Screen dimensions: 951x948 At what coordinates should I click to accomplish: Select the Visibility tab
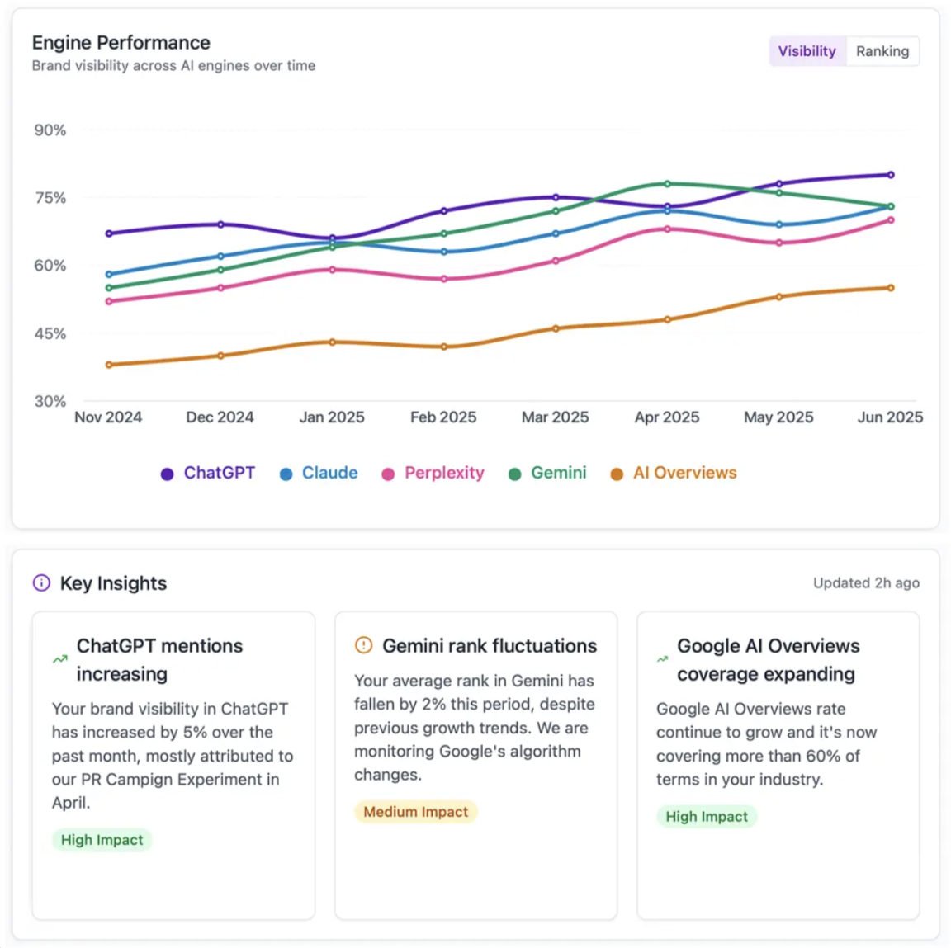807,51
